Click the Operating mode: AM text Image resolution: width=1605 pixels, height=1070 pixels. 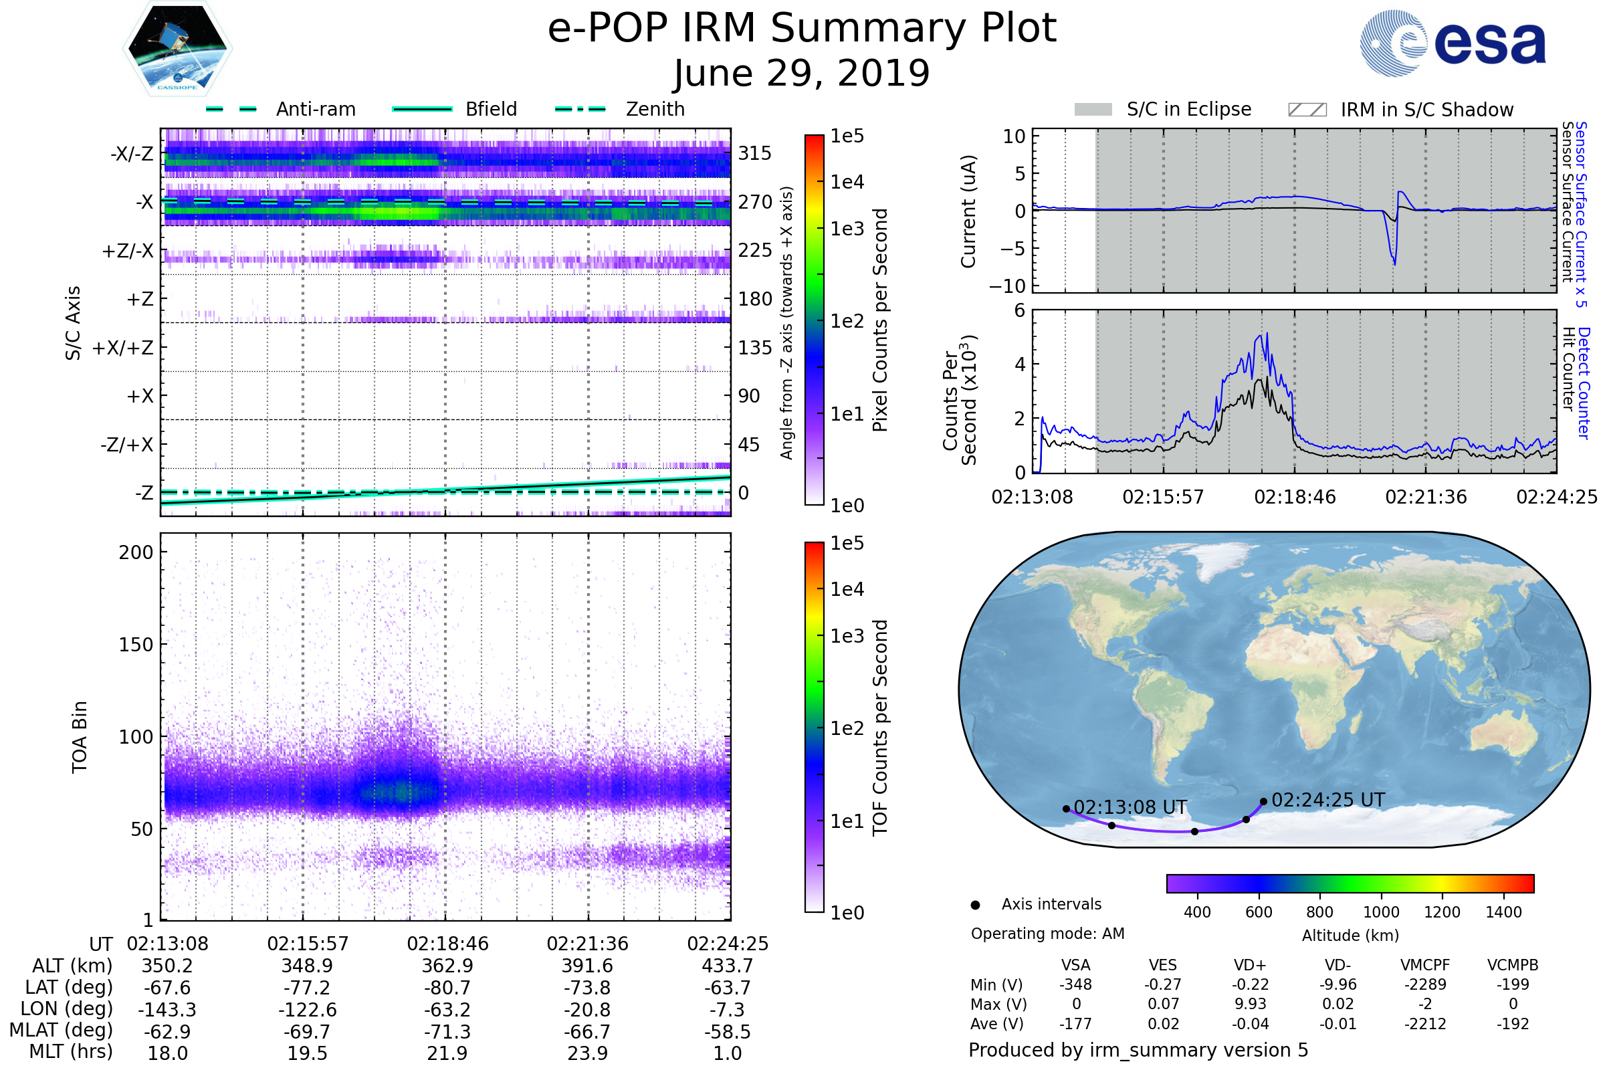point(1047,934)
